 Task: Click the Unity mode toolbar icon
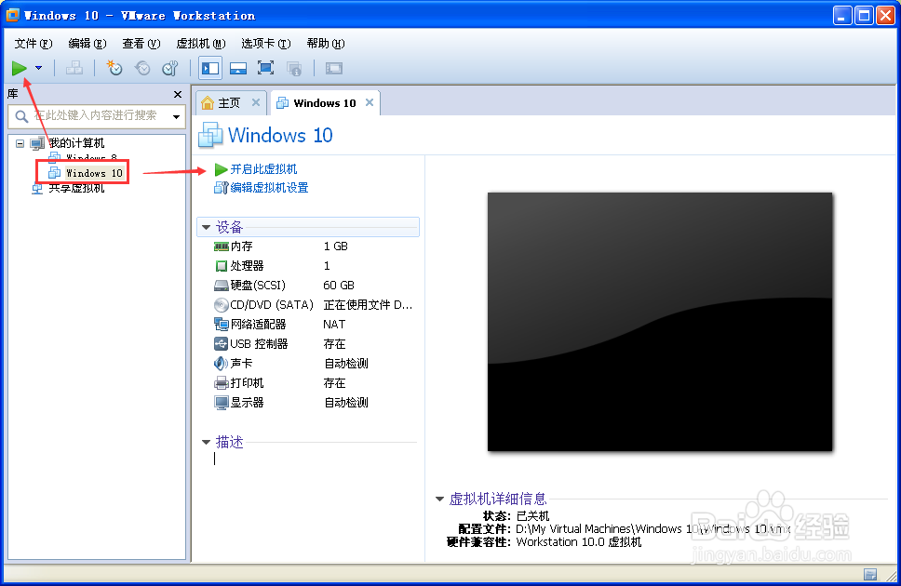(293, 69)
